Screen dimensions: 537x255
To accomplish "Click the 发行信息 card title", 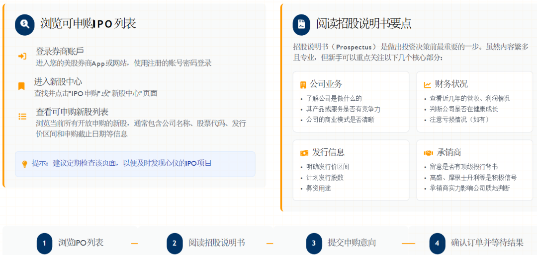I will click(x=329, y=152).
